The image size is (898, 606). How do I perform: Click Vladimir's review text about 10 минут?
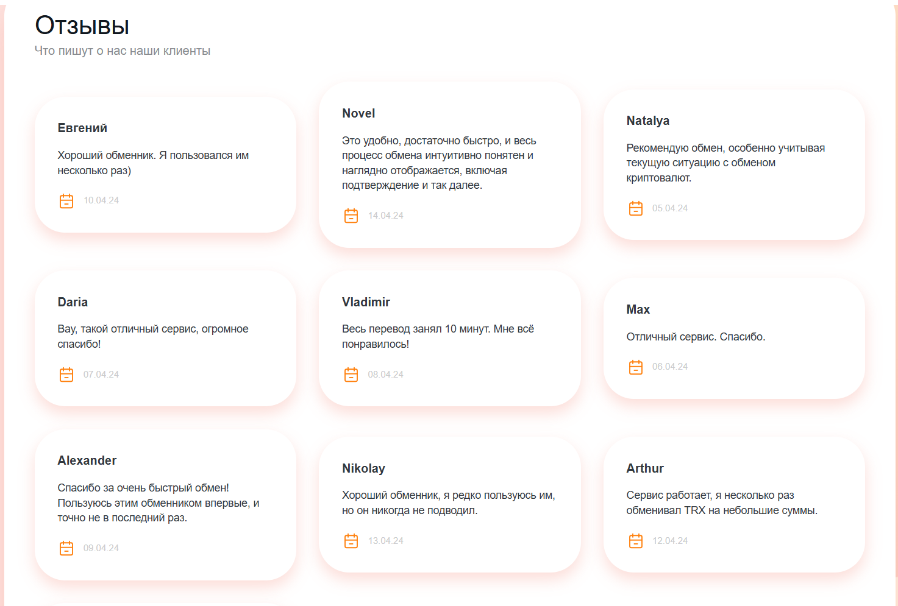[x=438, y=336]
